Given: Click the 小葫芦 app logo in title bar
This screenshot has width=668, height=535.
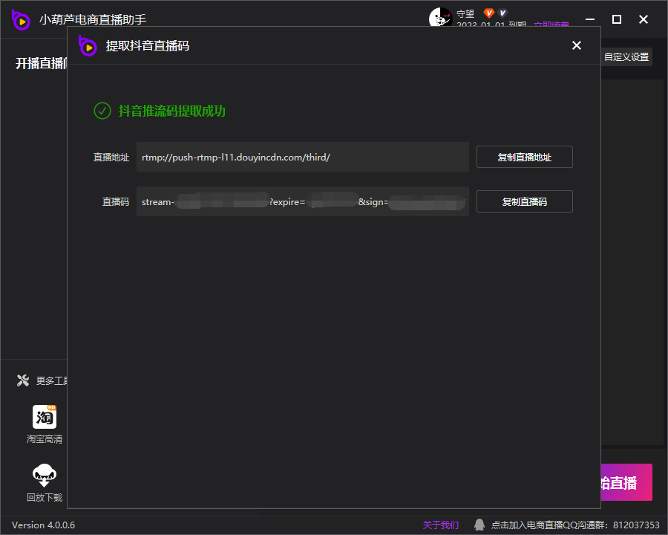Looking at the screenshot, I should point(21,19).
